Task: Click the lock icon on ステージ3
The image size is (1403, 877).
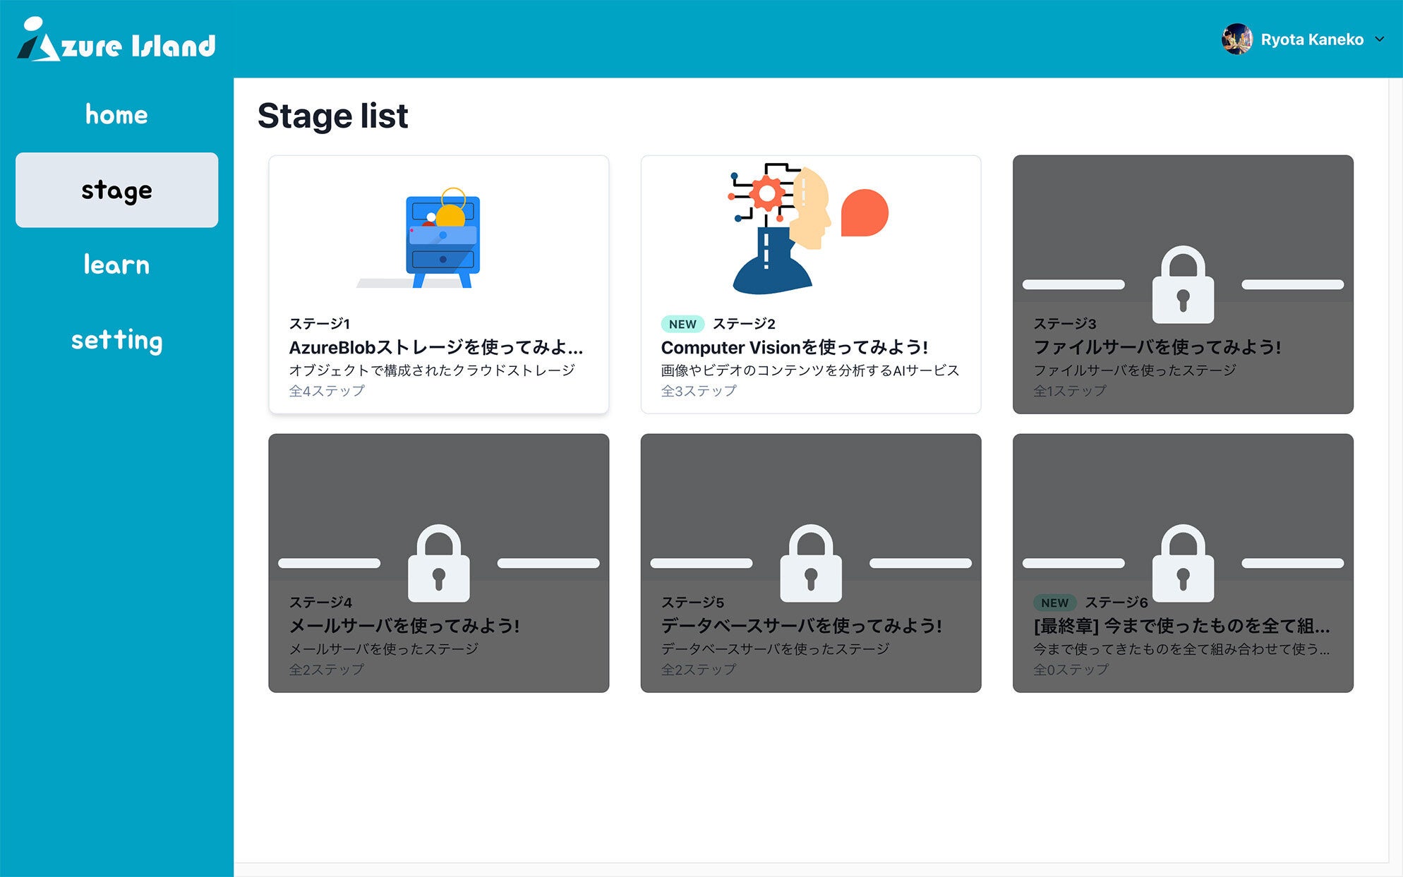Action: (1183, 284)
